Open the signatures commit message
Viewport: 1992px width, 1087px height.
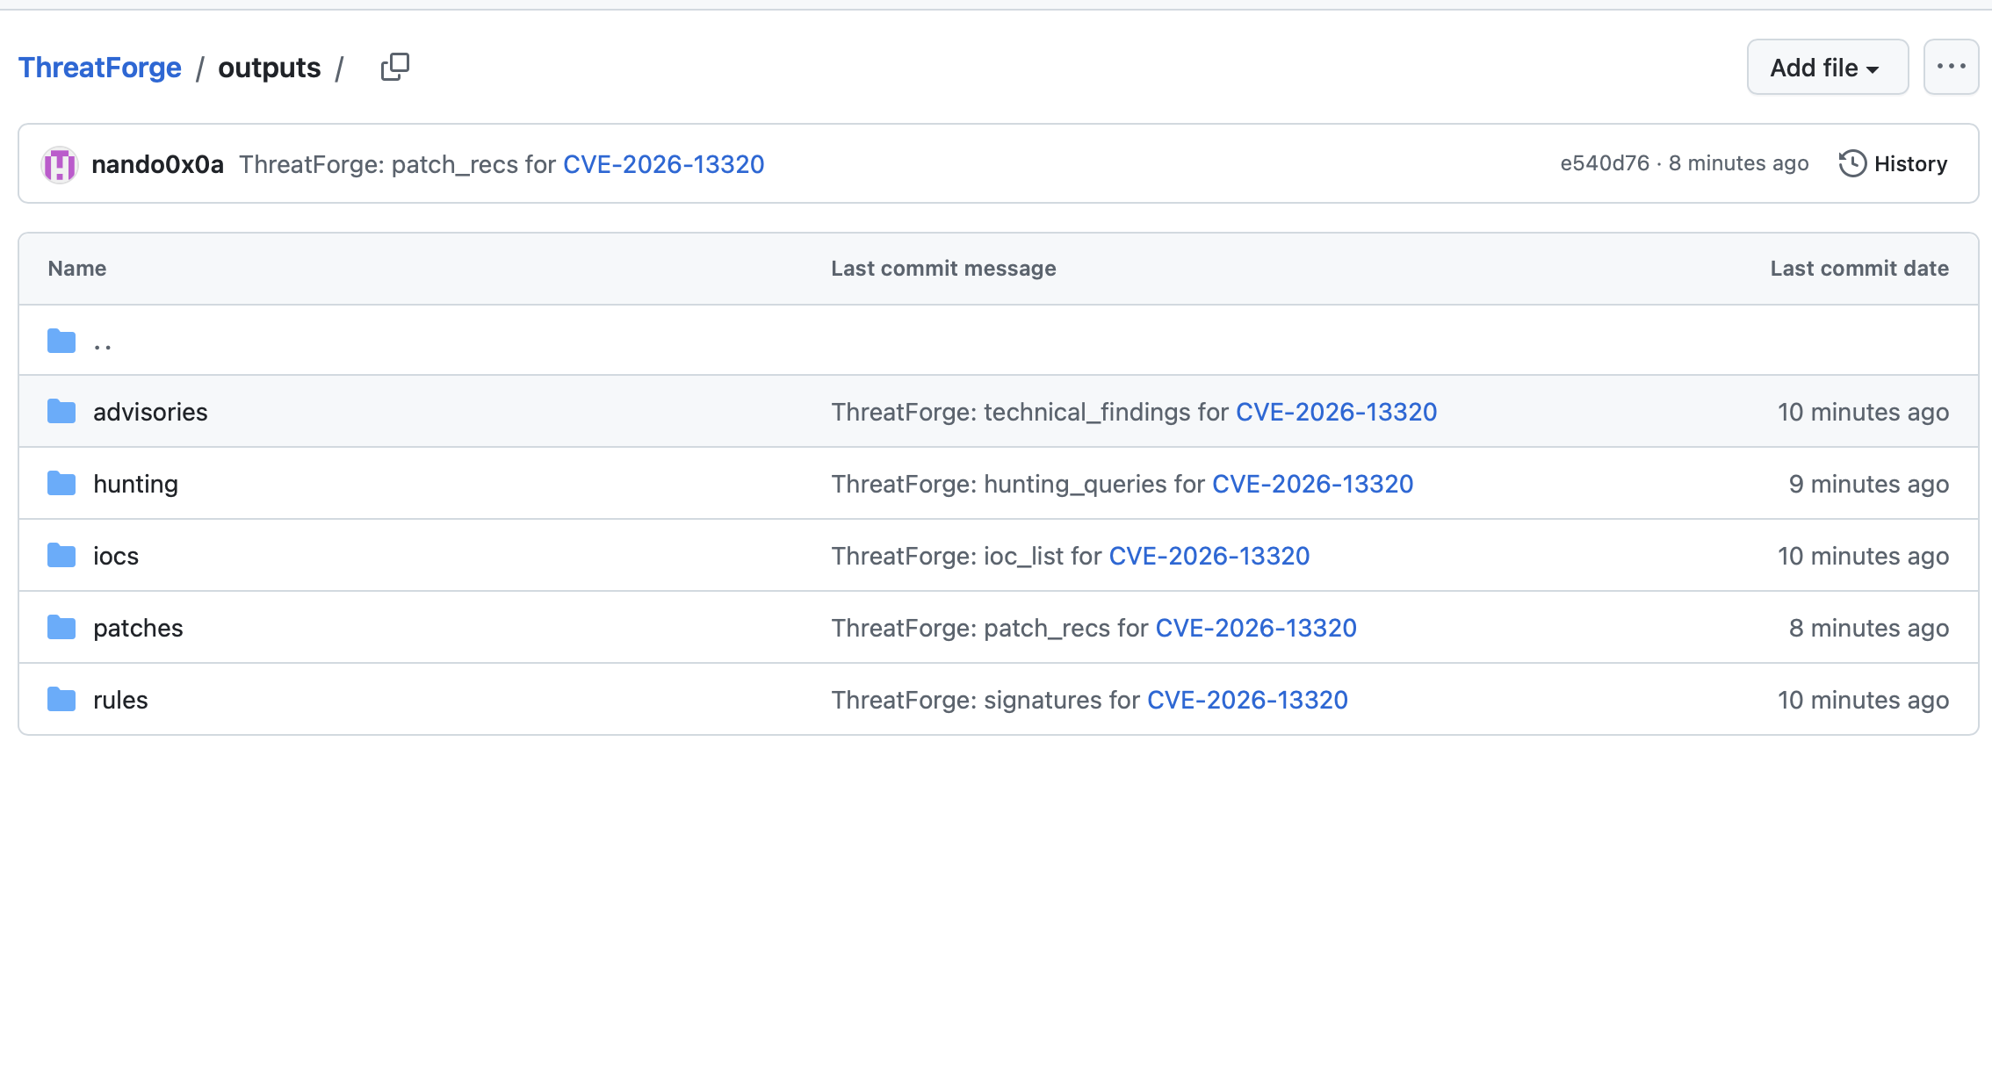[x=985, y=700]
